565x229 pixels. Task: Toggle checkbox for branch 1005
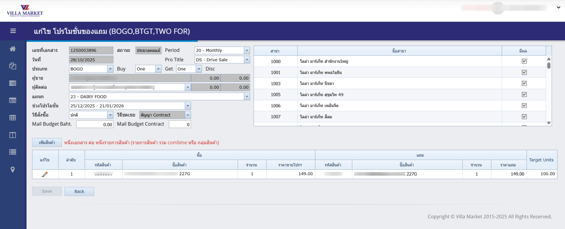(524, 95)
